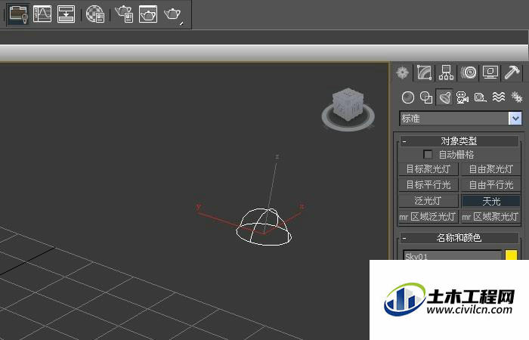The image size is (529, 340).
Task: Switch to the Motion panel tab
Action: (469, 73)
